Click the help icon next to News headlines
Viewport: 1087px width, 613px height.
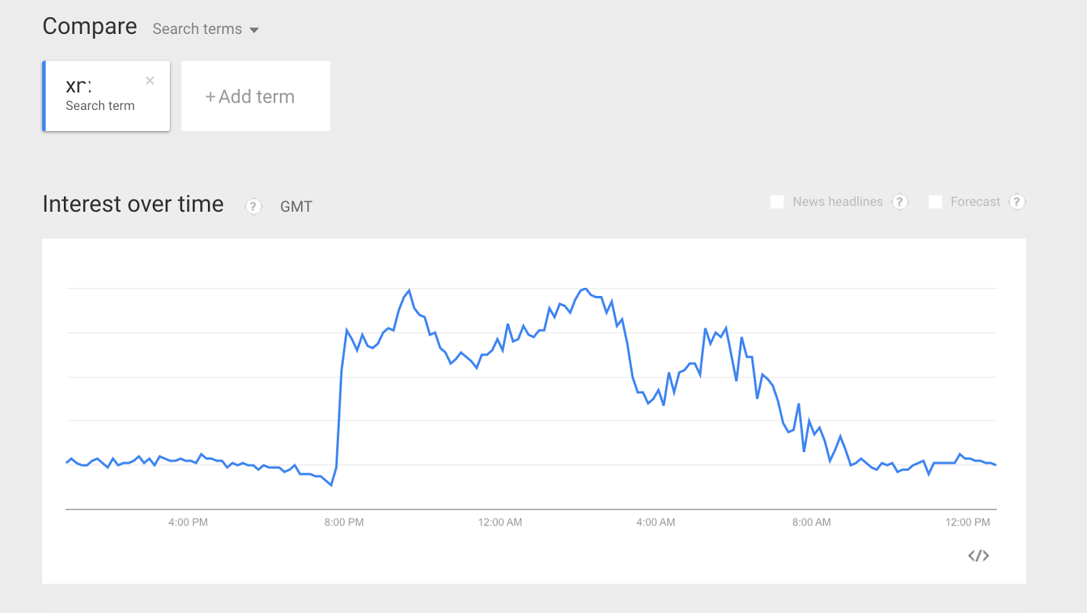pos(899,202)
